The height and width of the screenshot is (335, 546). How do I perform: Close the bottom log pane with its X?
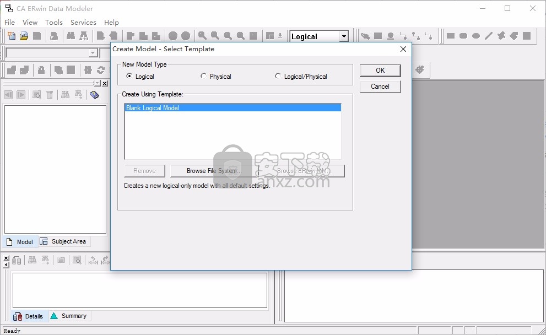[6, 258]
